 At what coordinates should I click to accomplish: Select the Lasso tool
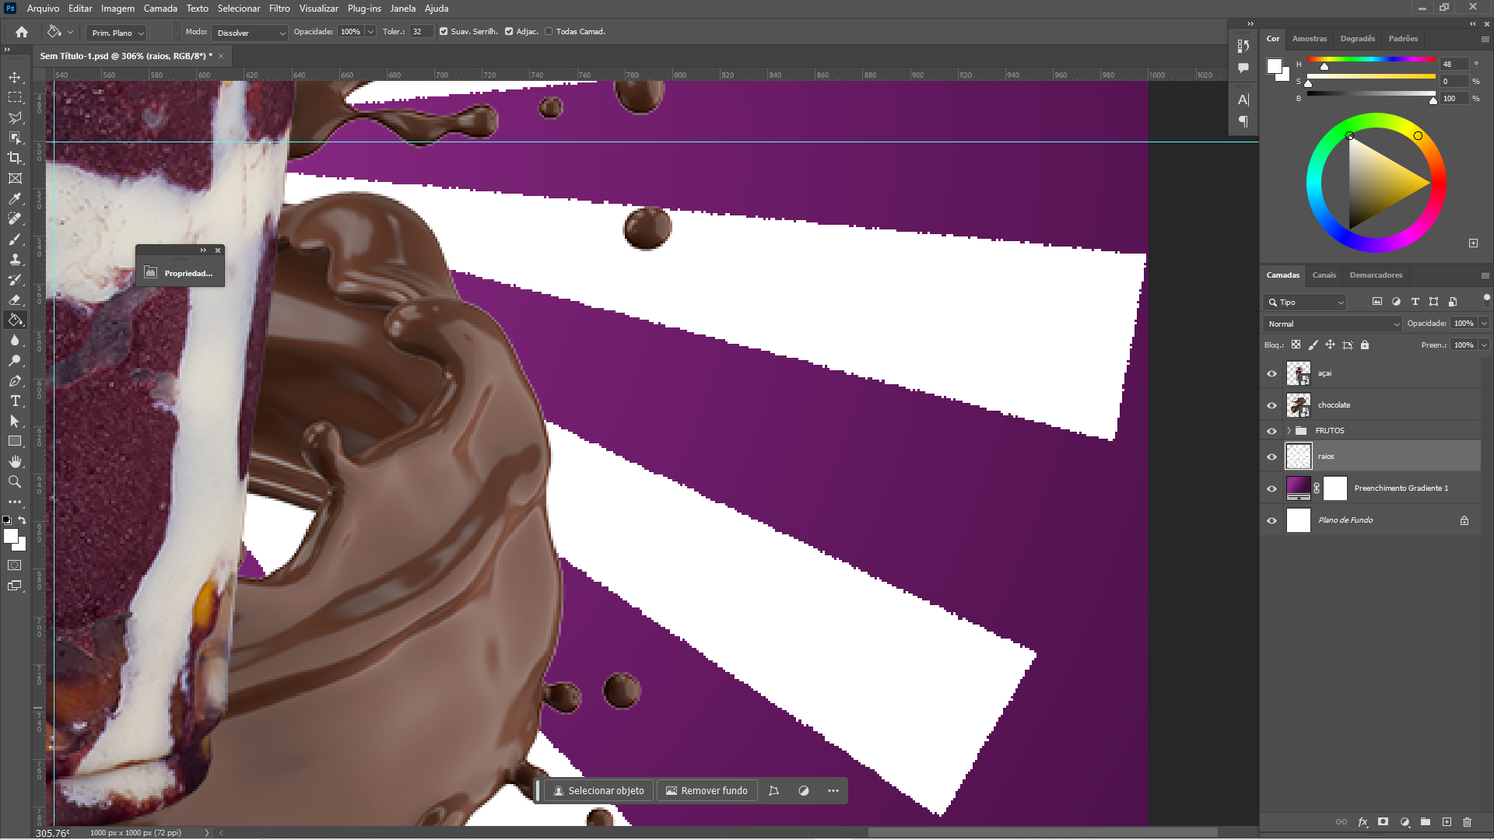pos(14,117)
